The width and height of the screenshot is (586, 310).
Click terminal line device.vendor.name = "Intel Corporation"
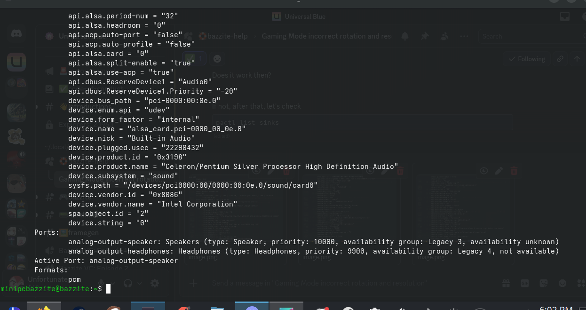(153, 204)
